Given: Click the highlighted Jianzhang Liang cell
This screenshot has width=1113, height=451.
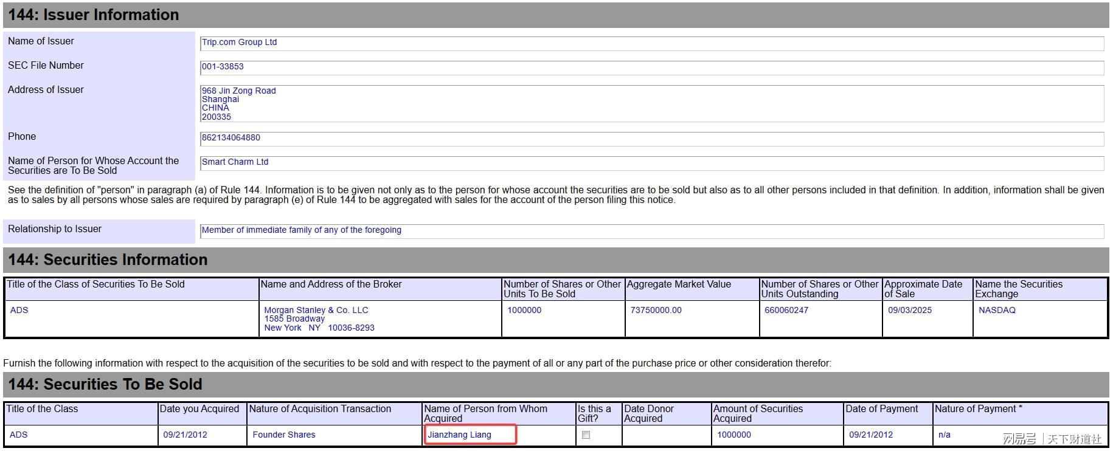Looking at the screenshot, I should (x=470, y=435).
